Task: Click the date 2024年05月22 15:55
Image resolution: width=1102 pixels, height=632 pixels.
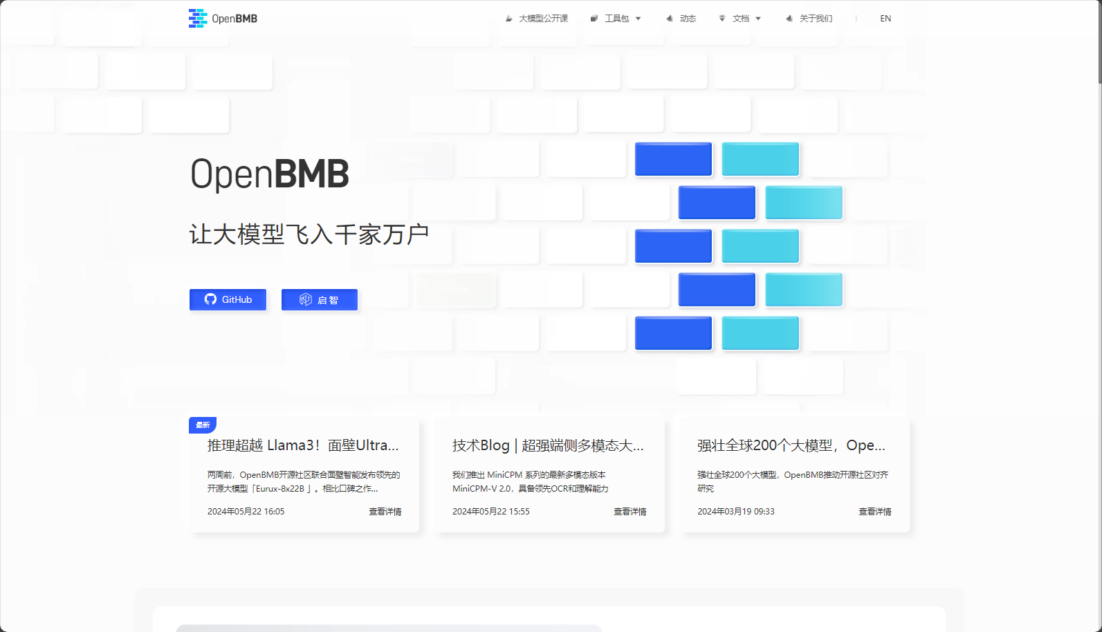Action: tap(491, 512)
